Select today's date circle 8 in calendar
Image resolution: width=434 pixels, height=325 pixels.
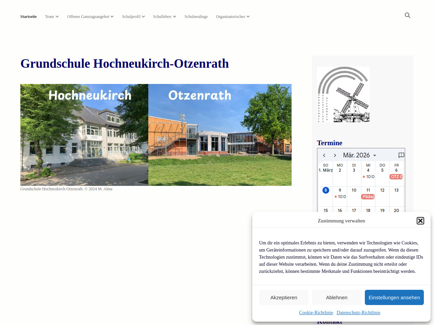click(x=325, y=190)
